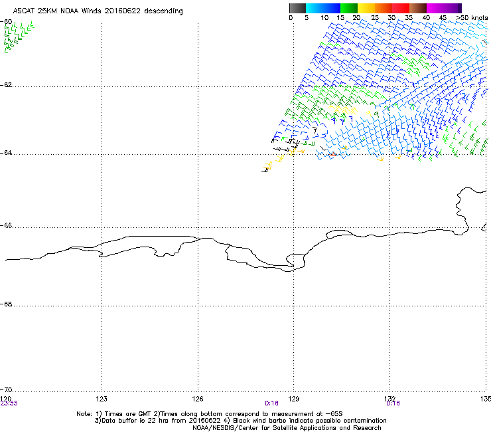Click the legend tick label '25'

375,18
